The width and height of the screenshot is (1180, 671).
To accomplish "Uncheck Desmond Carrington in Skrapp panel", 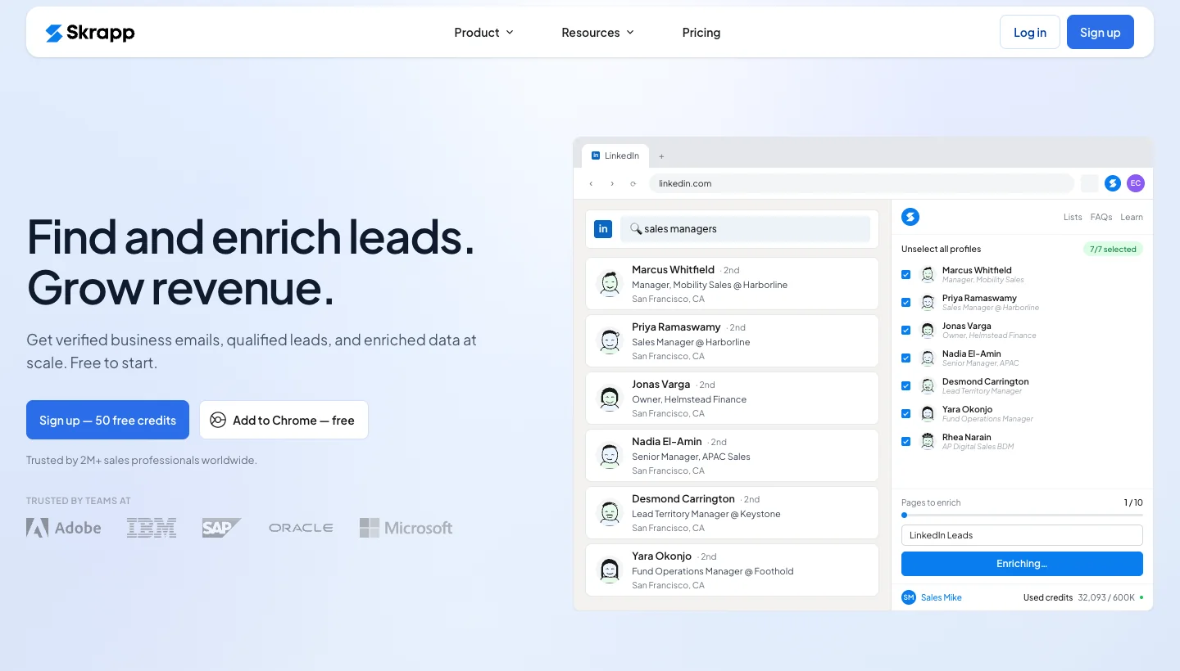I will tap(905, 385).
